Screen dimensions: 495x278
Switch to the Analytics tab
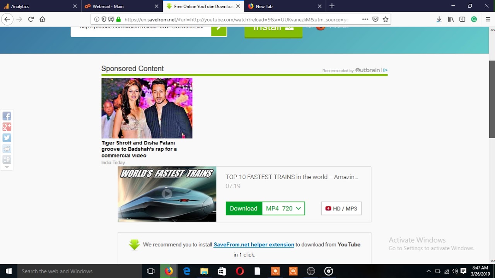coord(38,6)
